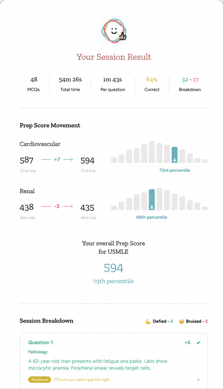This screenshot has height=389, width=223.
Task: Open the Question 1 heading
Action: (x=41, y=342)
